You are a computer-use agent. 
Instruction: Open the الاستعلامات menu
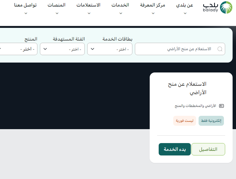pyautogui.click(x=88, y=5)
